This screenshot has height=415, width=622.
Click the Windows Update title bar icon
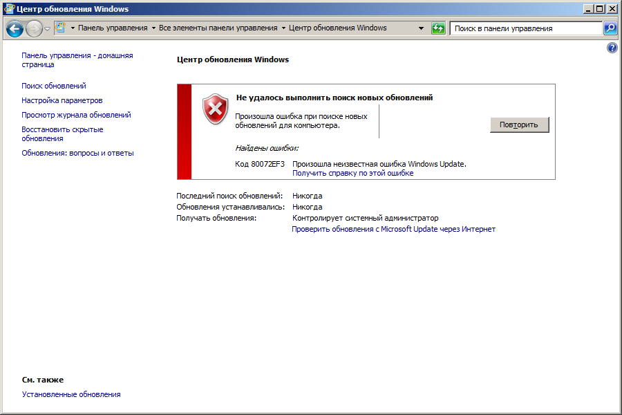point(9,9)
